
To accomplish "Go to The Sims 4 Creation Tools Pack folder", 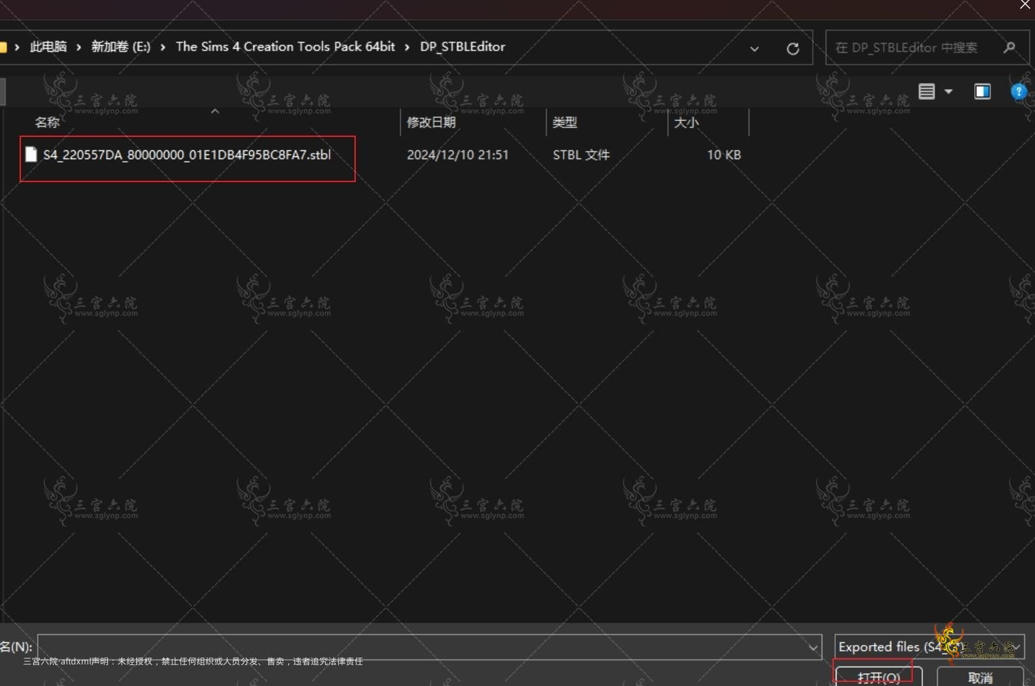I will click(x=285, y=47).
